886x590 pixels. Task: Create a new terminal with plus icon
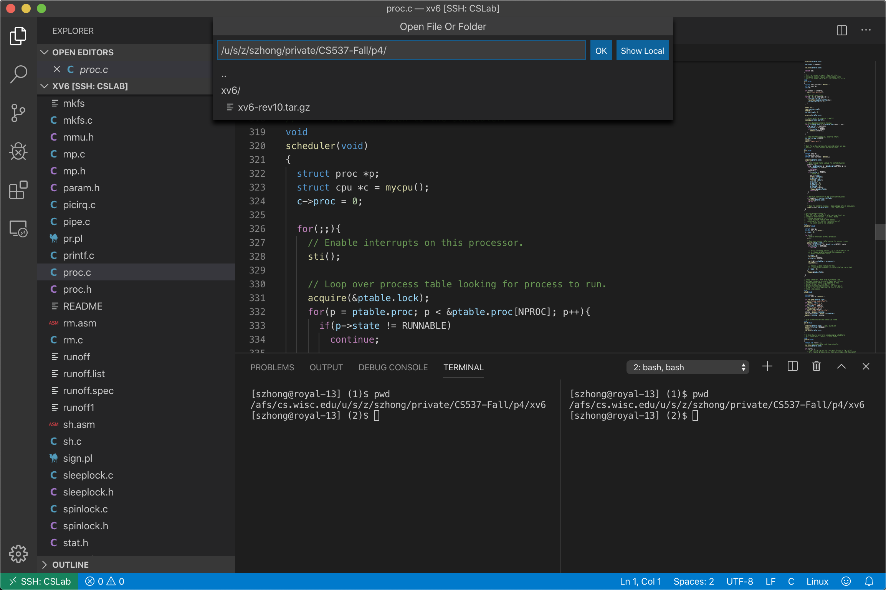click(x=767, y=366)
